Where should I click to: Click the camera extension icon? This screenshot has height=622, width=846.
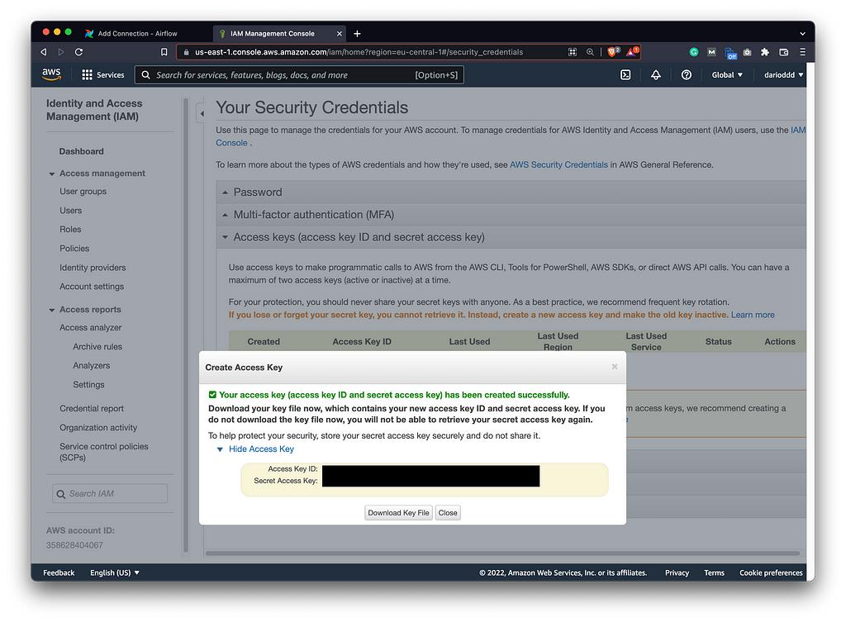coord(747,52)
